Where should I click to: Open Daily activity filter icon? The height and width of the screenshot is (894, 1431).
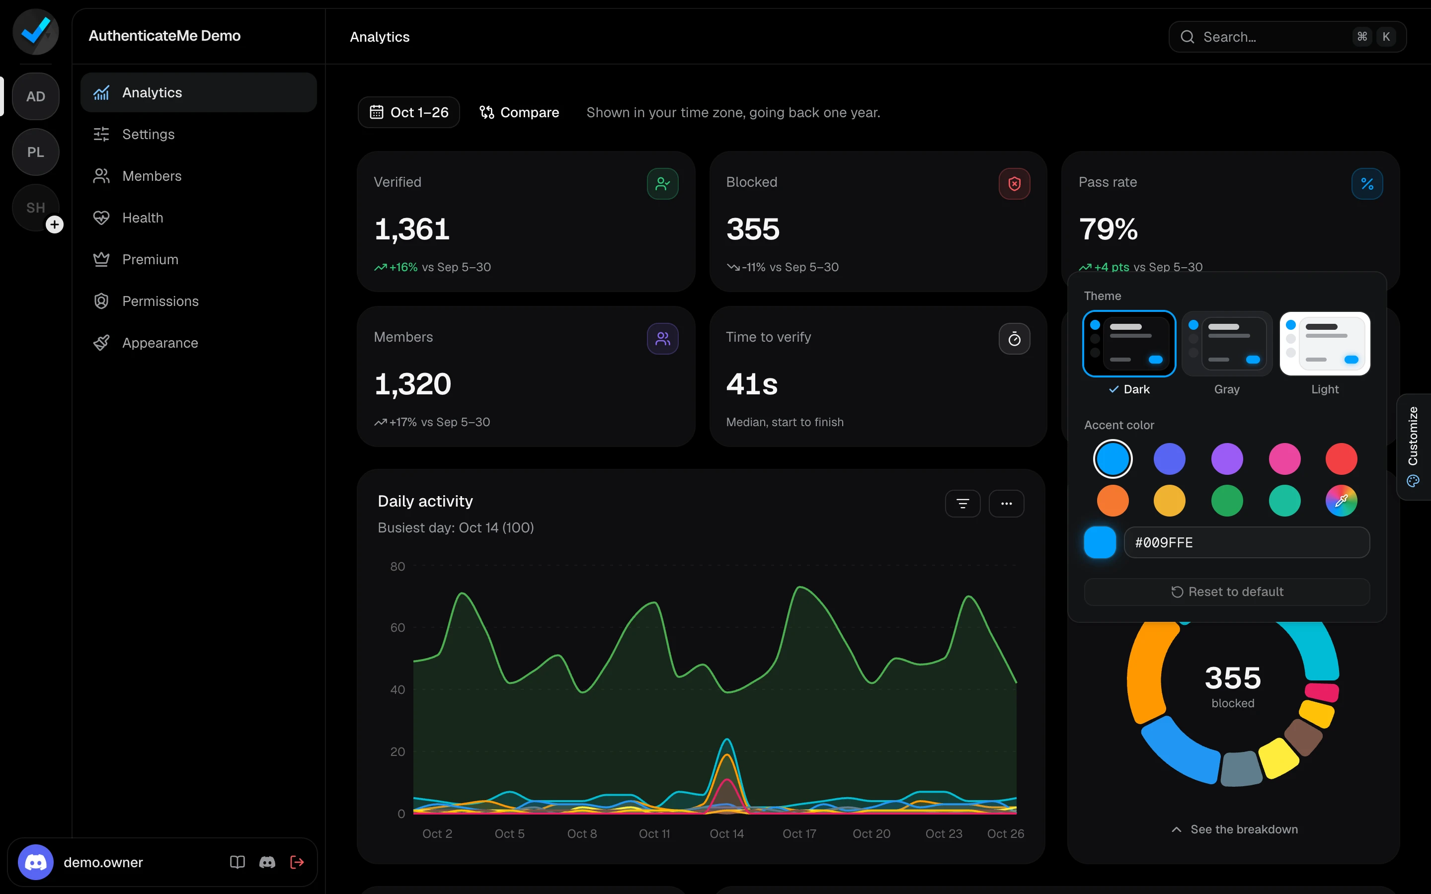[x=962, y=504]
